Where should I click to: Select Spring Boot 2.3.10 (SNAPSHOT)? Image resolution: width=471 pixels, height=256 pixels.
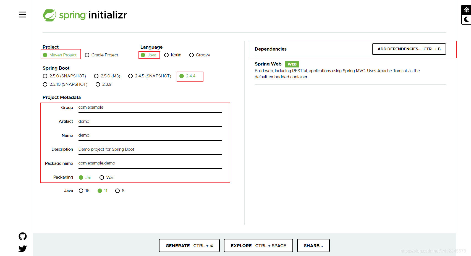click(65, 84)
